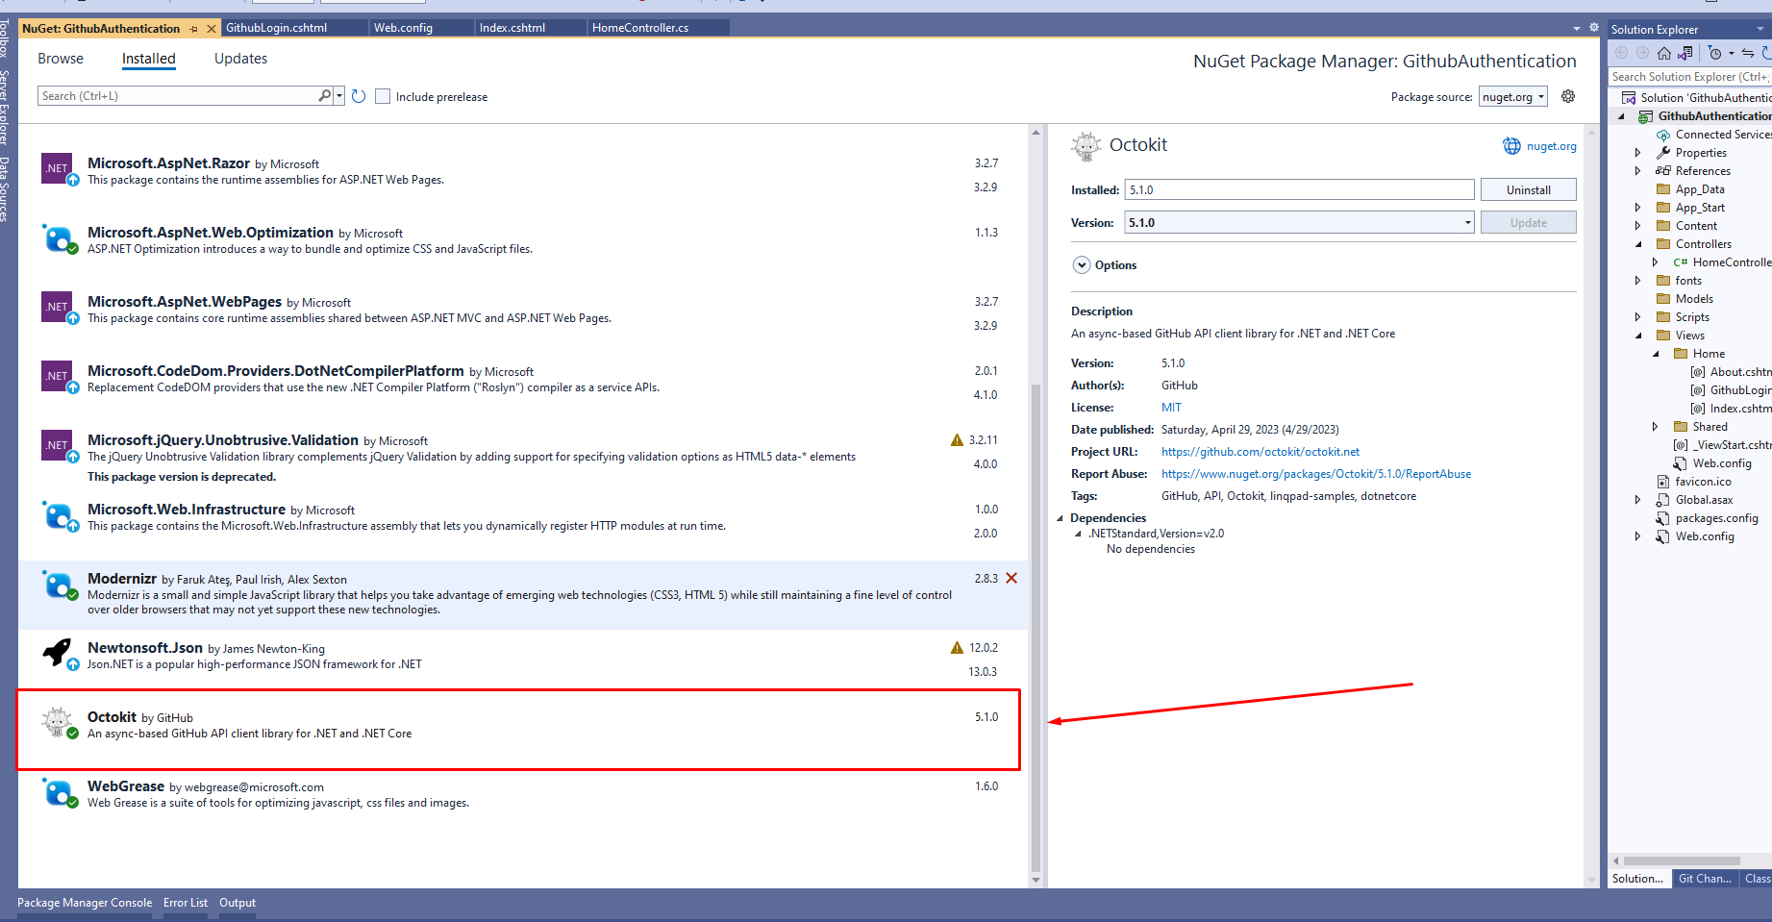The height and width of the screenshot is (922, 1772).
Task: Collapse the Dependencies section
Action: click(x=1061, y=518)
